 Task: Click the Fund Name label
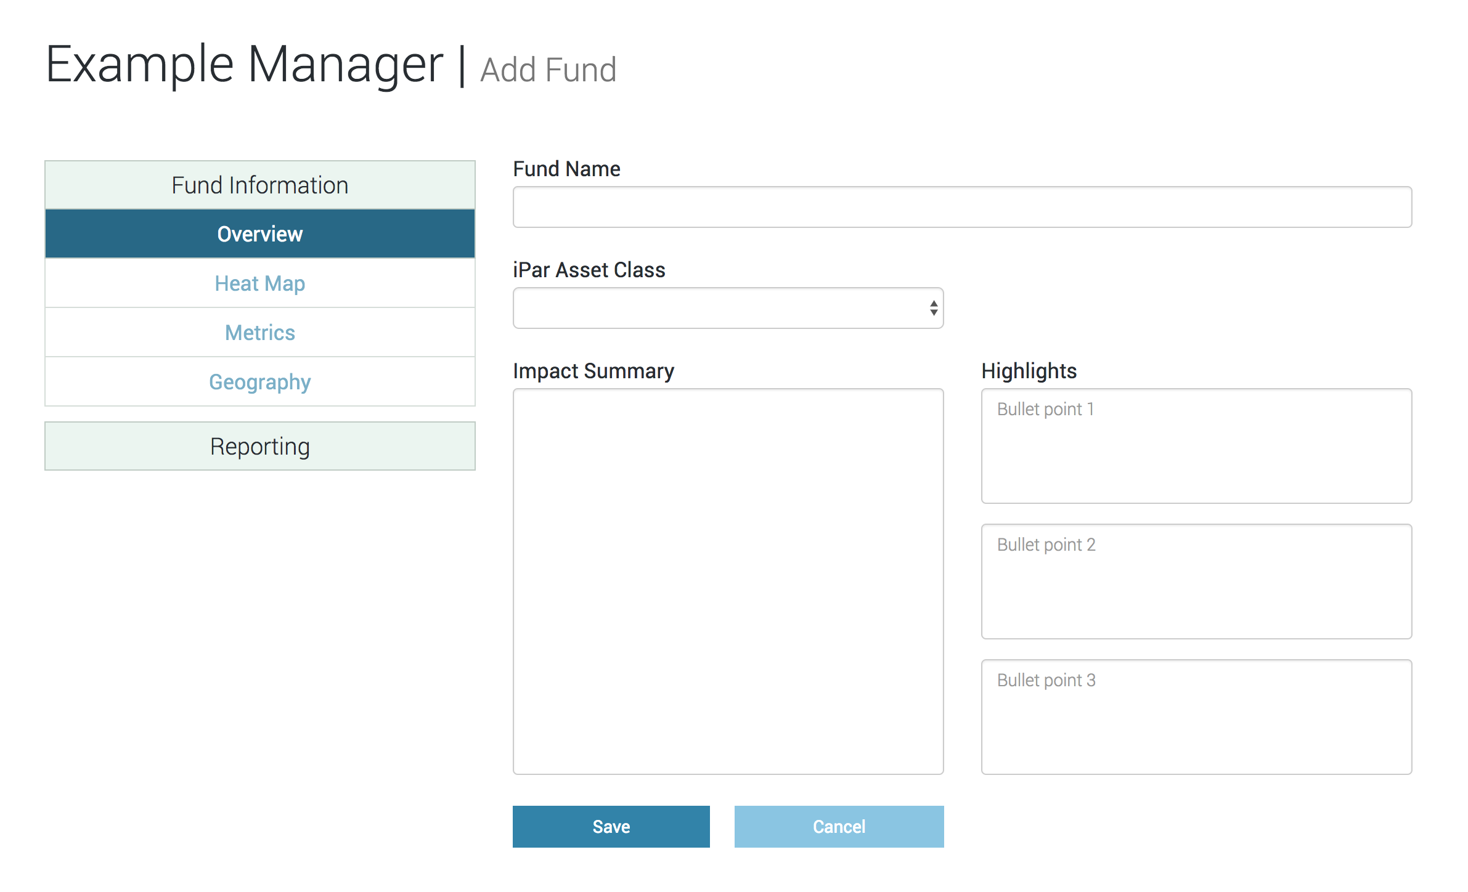coord(566,169)
